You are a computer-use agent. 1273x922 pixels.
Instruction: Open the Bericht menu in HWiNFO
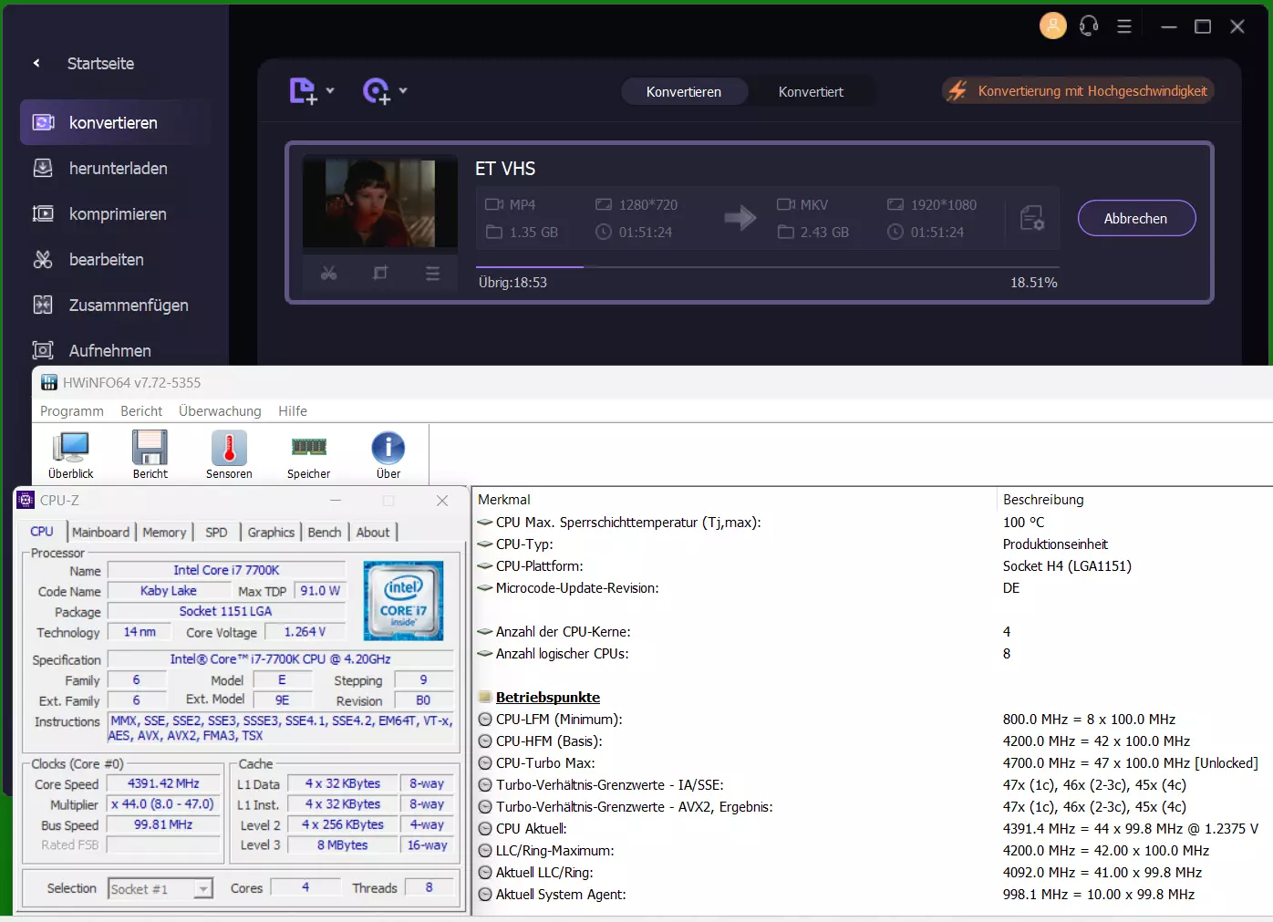tap(141, 411)
